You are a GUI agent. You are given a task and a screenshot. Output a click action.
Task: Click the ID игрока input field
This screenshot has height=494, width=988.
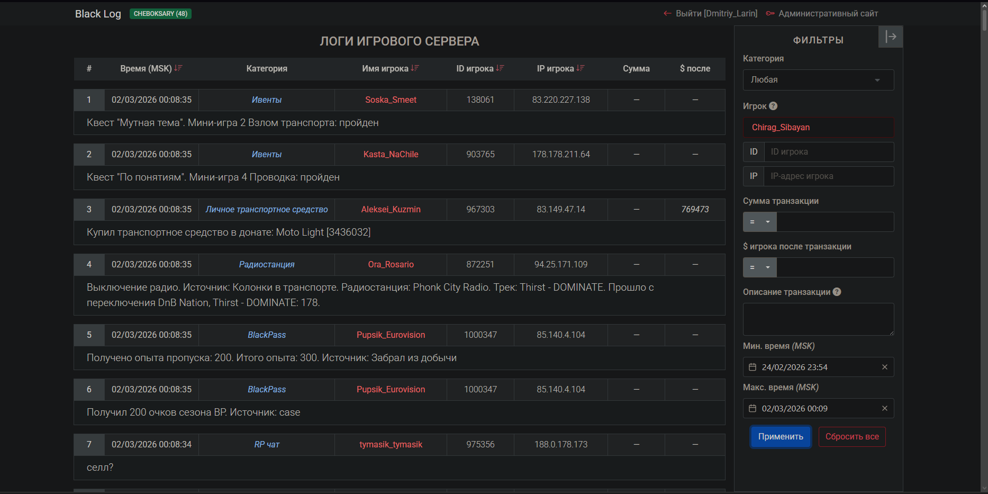tap(828, 152)
